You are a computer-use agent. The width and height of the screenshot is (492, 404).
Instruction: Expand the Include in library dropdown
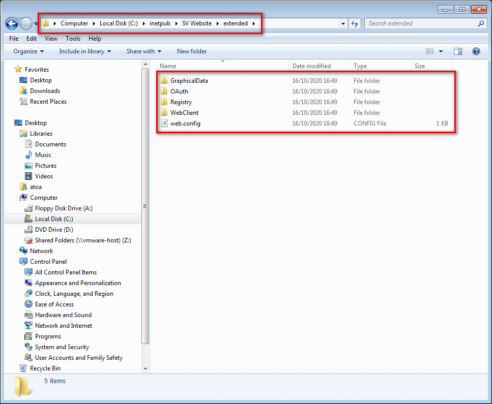click(85, 51)
